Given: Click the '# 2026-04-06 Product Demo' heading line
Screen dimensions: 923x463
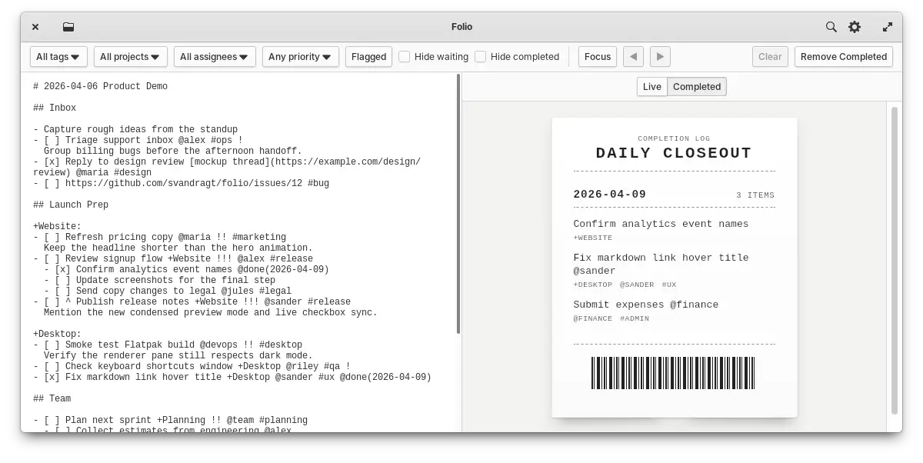Looking at the screenshot, I should (101, 86).
